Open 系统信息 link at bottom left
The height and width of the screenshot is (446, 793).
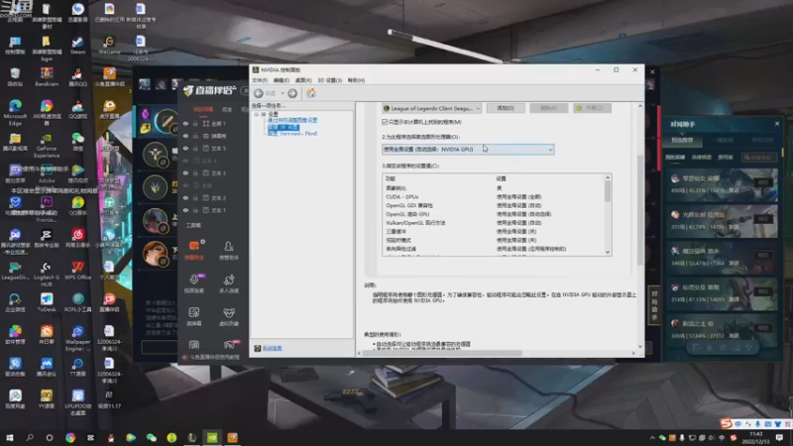(x=272, y=348)
